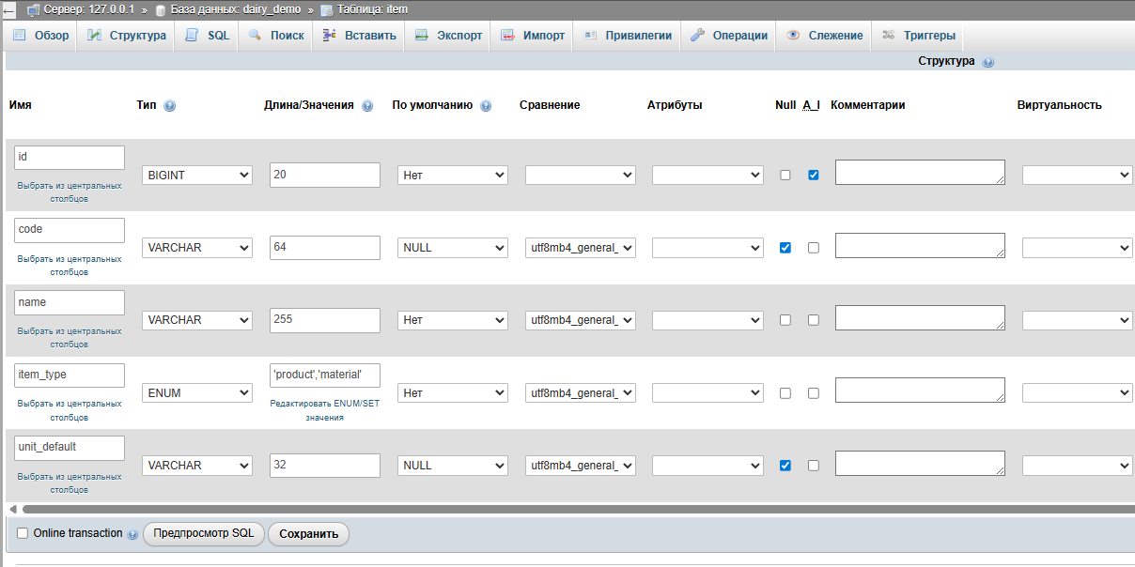
Task: Expand default value dropdown for unit_default
Action: (452, 466)
